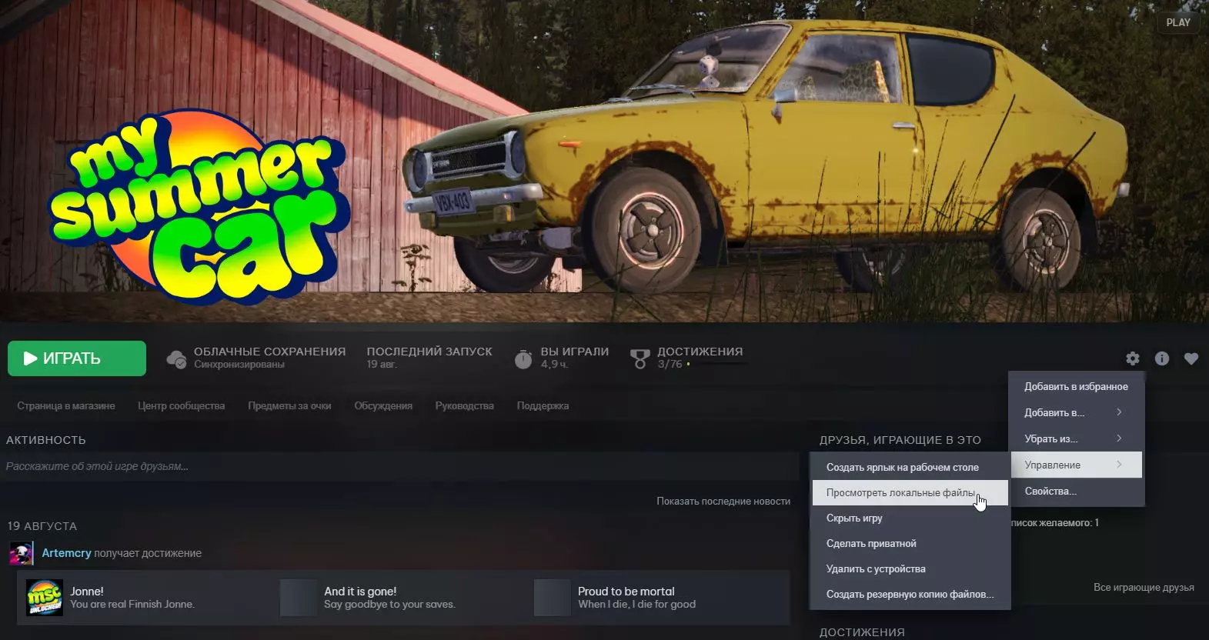Click the And it is gone! achievement title
Image resolution: width=1209 pixels, height=640 pixels.
point(360,592)
